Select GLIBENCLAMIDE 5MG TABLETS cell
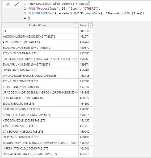This screenshot has height=158, width=151. click(x=40, y=98)
